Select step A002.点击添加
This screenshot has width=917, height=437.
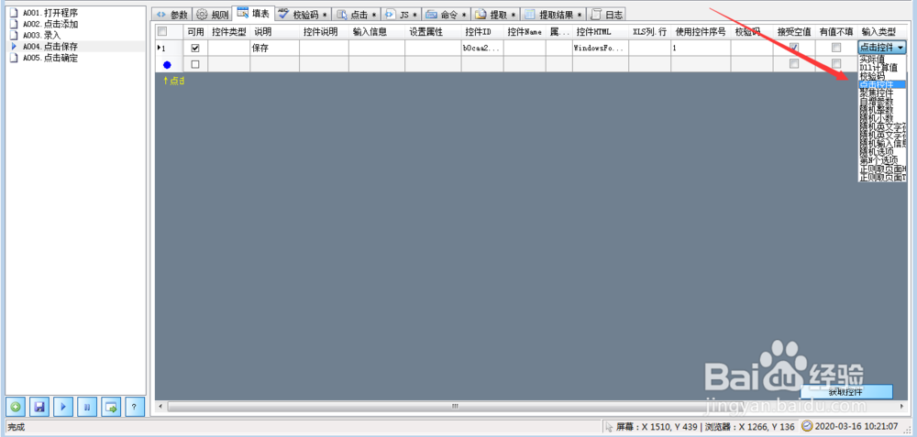point(50,24)
